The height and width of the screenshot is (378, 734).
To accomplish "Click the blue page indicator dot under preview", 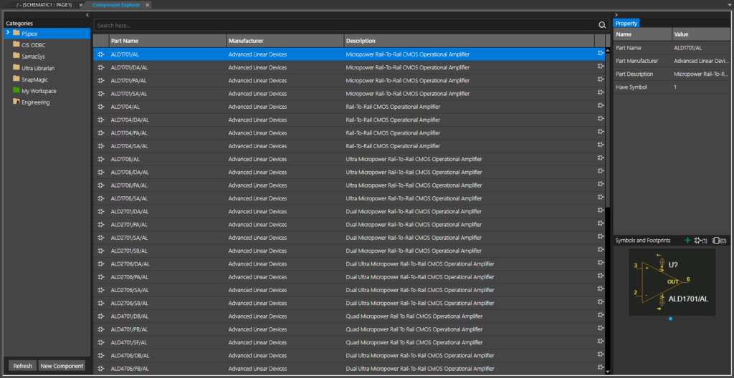I will point(671,319).
